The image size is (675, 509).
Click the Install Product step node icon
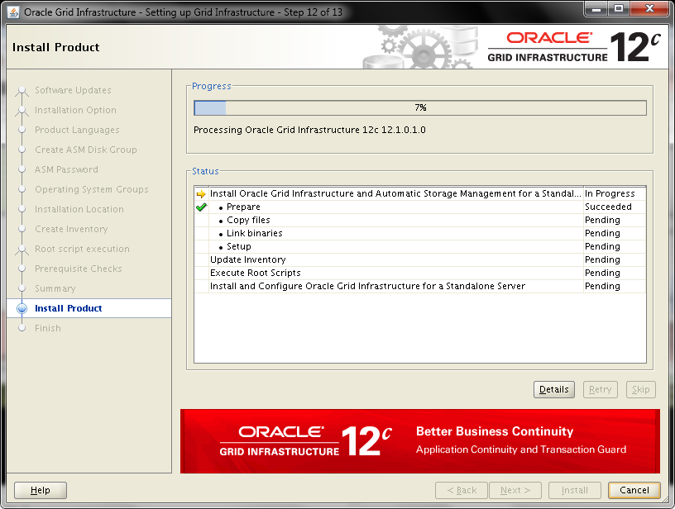pyautogui.click(x=22, y=308)
